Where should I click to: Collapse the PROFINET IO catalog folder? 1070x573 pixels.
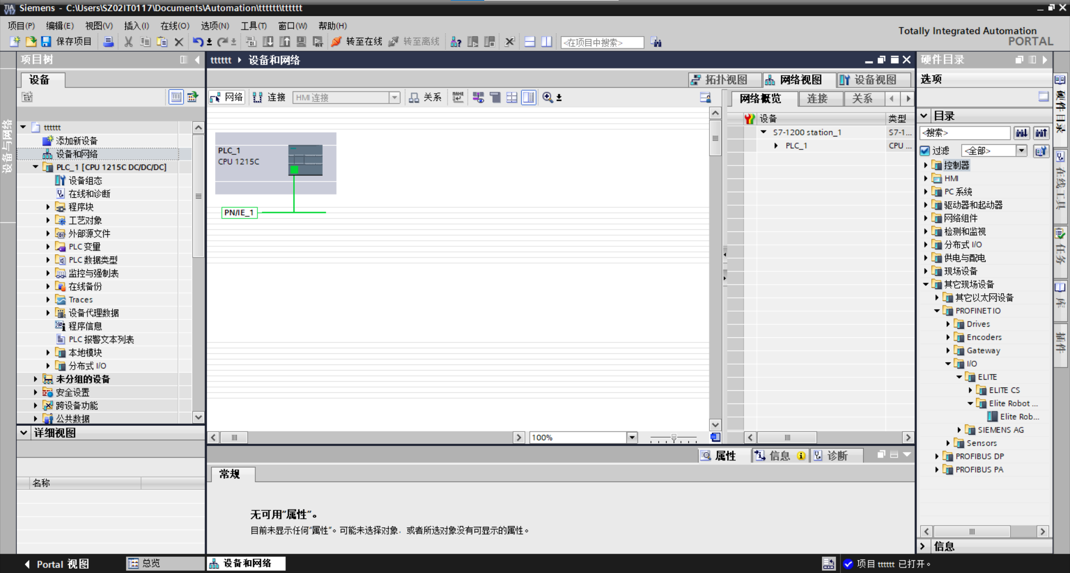[x=937, y=311]
